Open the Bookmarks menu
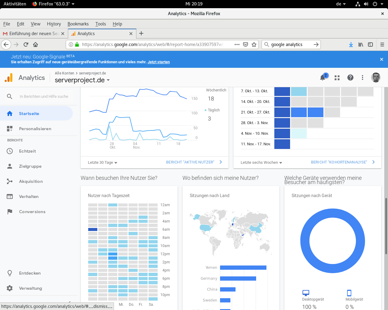388x310 pixels. [x=78, y=24]
